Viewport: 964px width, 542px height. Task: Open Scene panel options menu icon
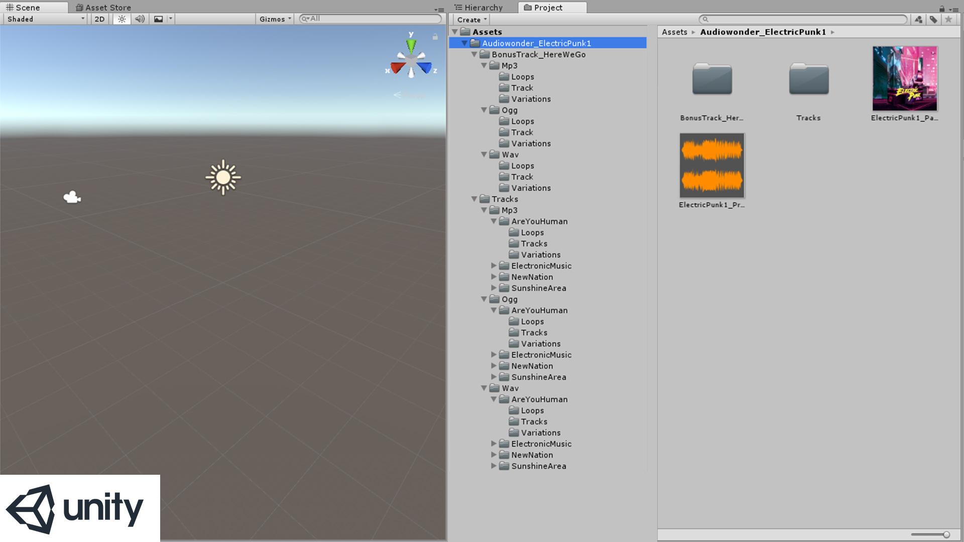(439, 10)
